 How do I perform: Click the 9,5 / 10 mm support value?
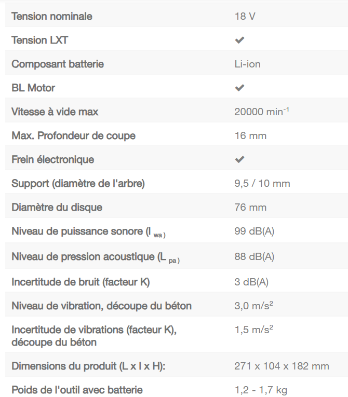tap(262, 183)
